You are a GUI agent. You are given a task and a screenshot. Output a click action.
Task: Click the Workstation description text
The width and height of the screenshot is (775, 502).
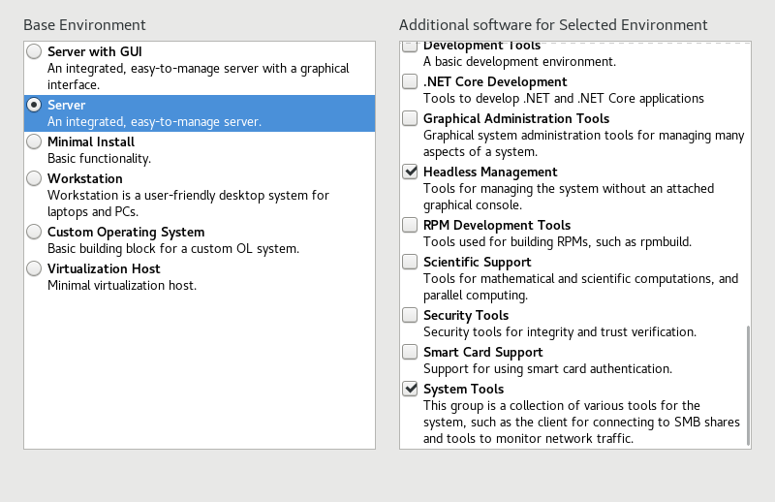(x=188, y=204)
